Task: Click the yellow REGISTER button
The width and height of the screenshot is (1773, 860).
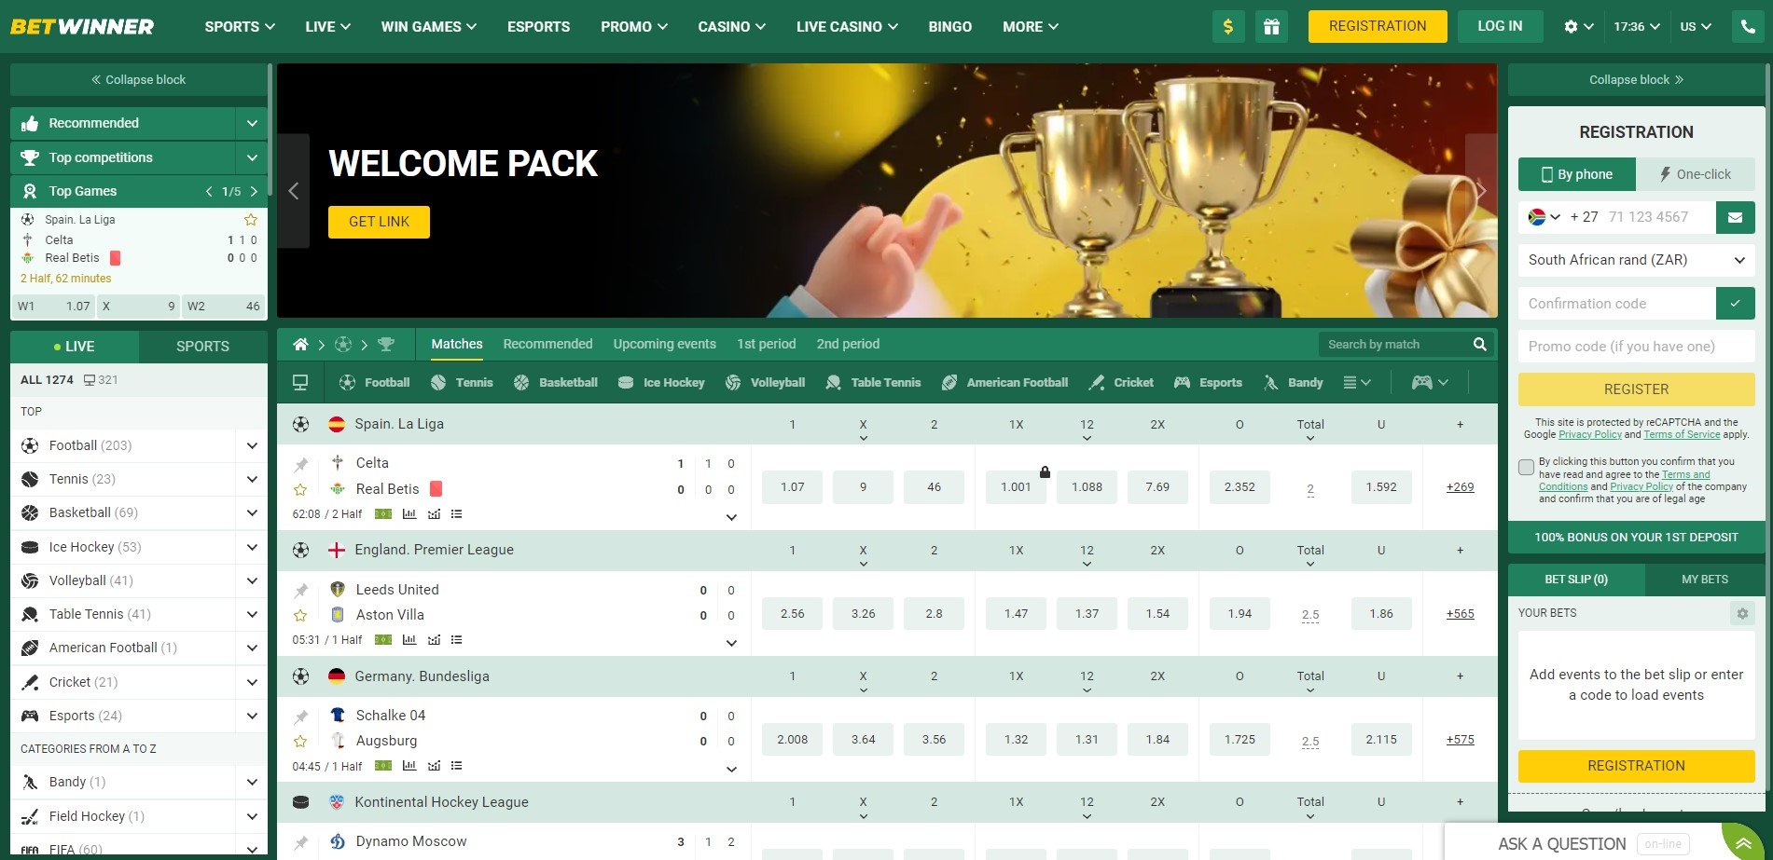Action: coord(1636,389)
